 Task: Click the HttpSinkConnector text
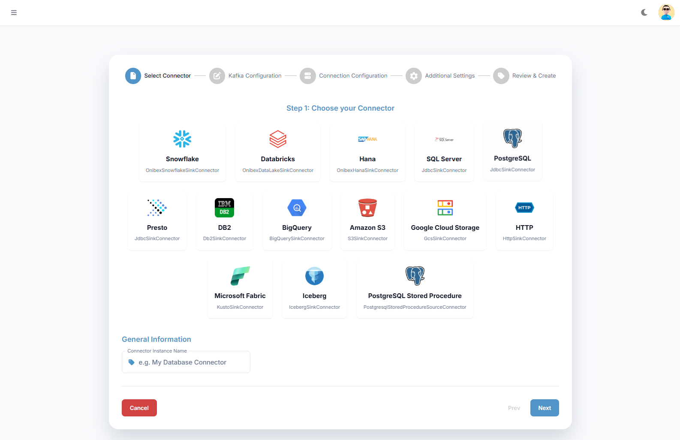click(524, 238)
